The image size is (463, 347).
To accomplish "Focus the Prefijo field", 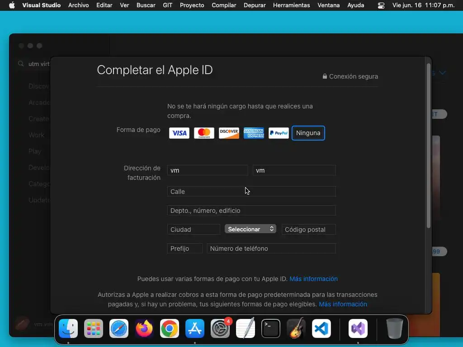I will pos(185,248).
